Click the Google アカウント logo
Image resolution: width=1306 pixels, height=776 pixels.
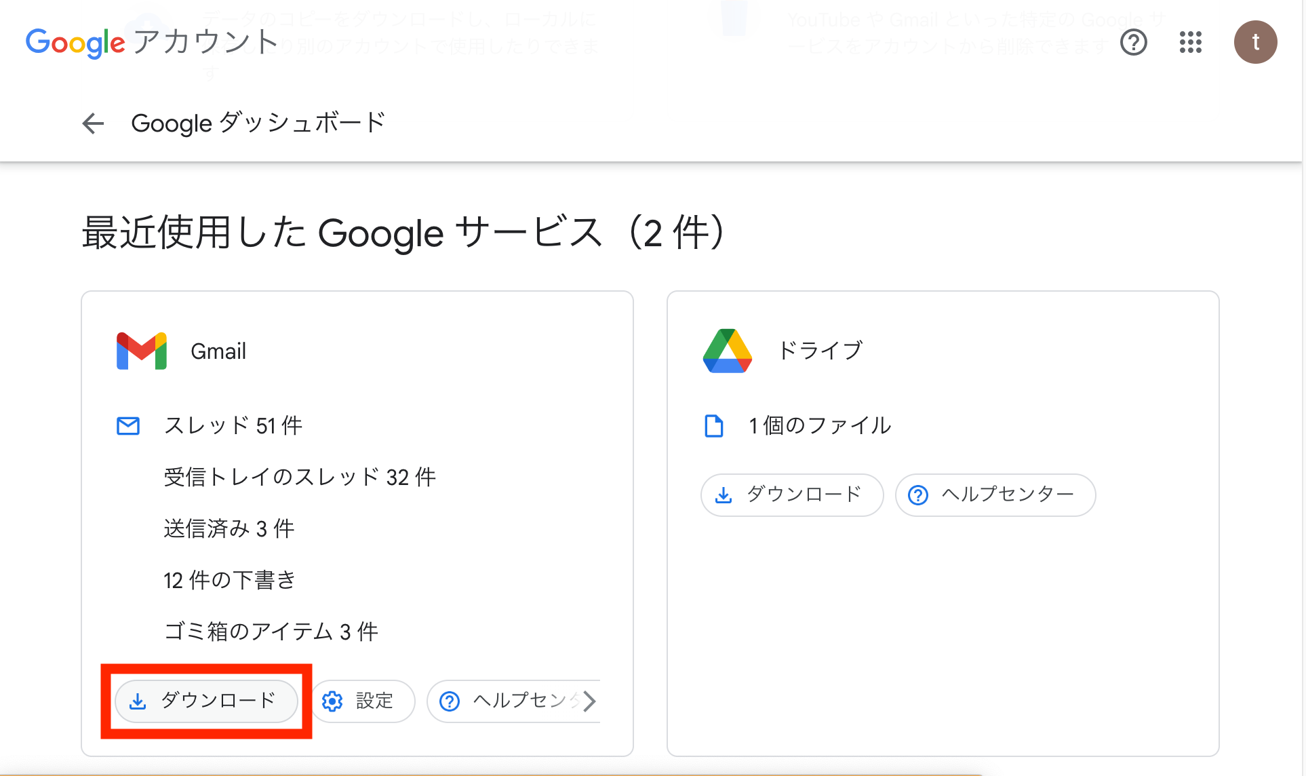point(152,42)
